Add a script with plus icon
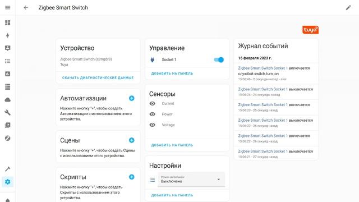This screenshot has width=359, height=202. 131,177
